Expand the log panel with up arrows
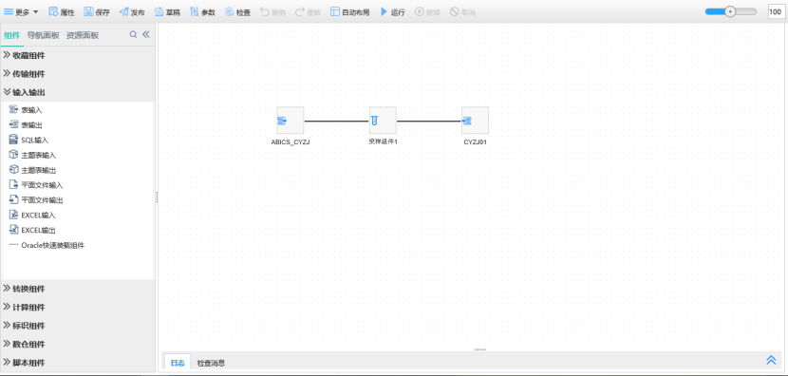Viewport: 788px width, 376px height. click(771, 360)
